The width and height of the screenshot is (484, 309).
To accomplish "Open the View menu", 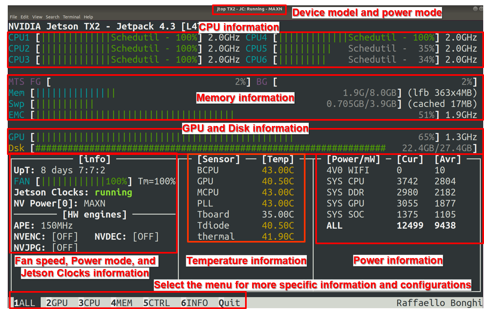I will pos(37,17).
